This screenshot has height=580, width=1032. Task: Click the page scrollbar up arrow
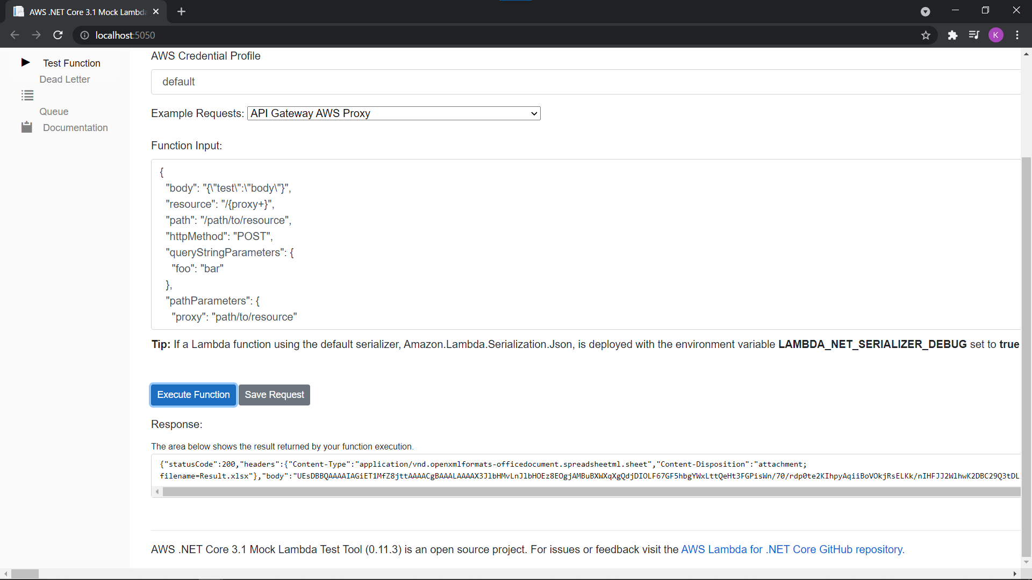[x=1026, y=54]
